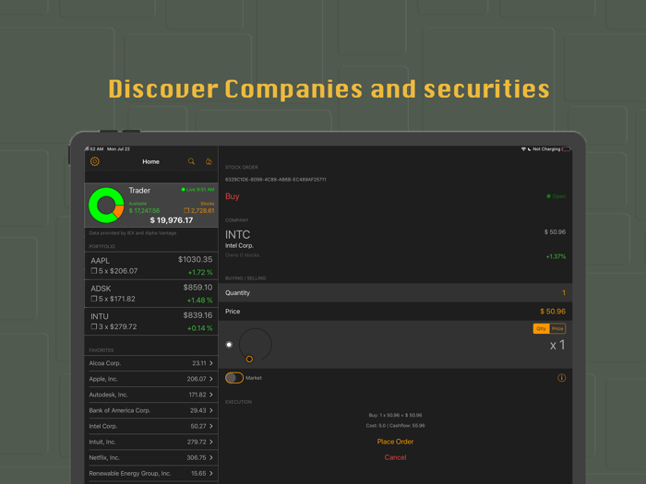Click the Open status indicator
646x484 pixels.
pos(556,196)
